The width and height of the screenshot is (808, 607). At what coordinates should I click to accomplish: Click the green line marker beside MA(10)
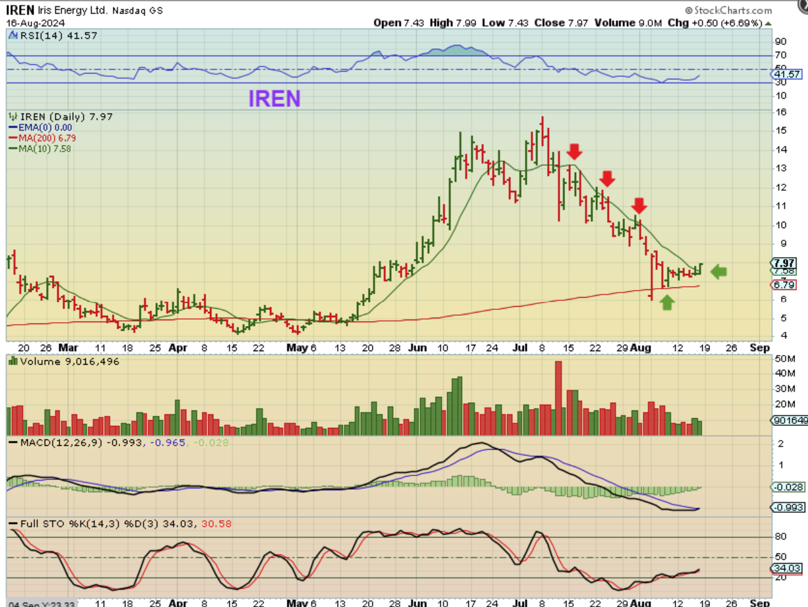[14, 148]
